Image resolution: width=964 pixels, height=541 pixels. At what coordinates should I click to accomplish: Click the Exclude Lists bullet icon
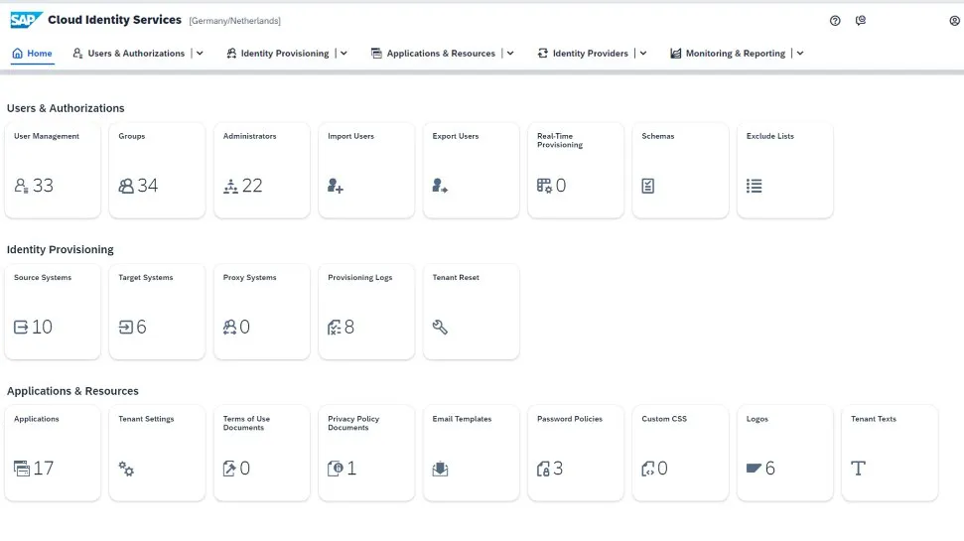[x=754, y=186]
